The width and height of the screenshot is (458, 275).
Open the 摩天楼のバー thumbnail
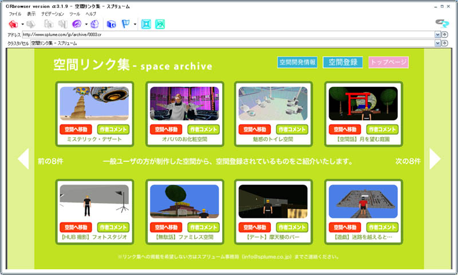pyautogui.click(x=273, y=201)
